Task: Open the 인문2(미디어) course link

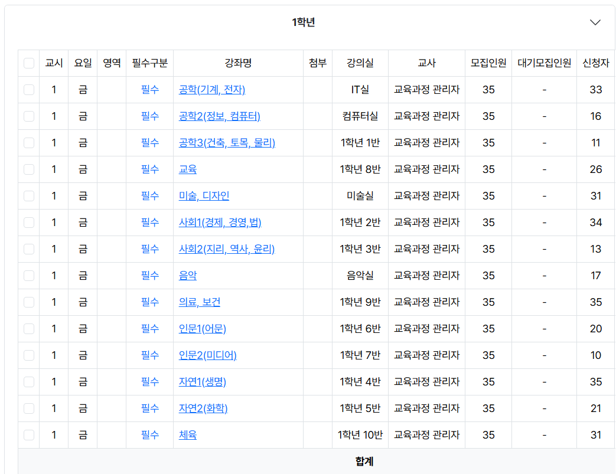Action: 207,355
